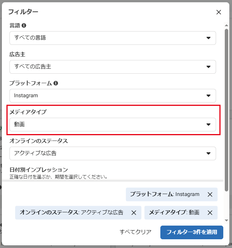
Task: Open the すべての言語 language dropdown
Action: [113, 38]
